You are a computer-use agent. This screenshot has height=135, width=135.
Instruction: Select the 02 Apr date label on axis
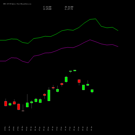coord(31,129)
